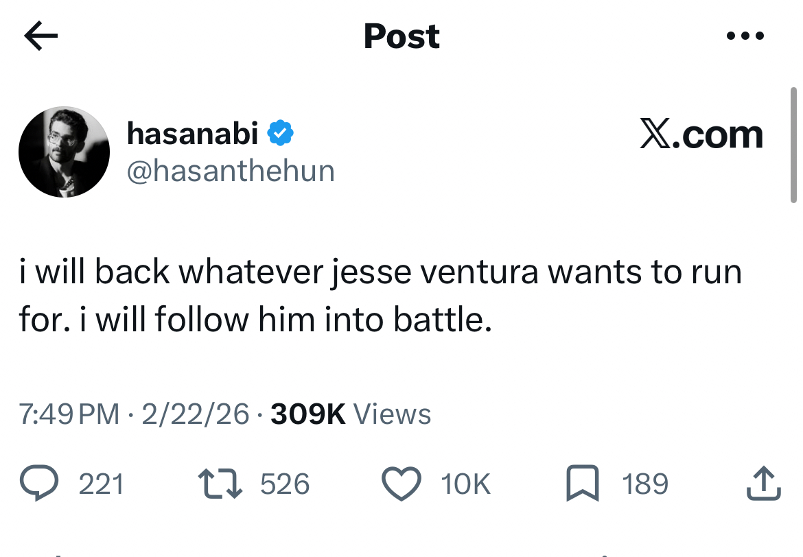Bookmark the post with the bookmark icon
The width and height of the screenshot is (803, 557).
click(581, 484)
